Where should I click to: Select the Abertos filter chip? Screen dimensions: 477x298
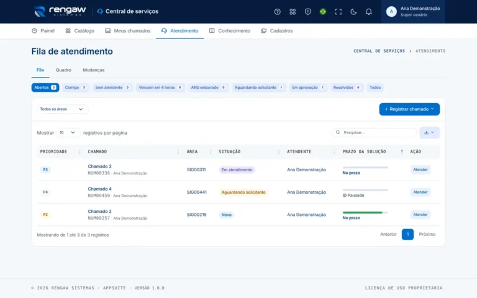pos(45,88)
